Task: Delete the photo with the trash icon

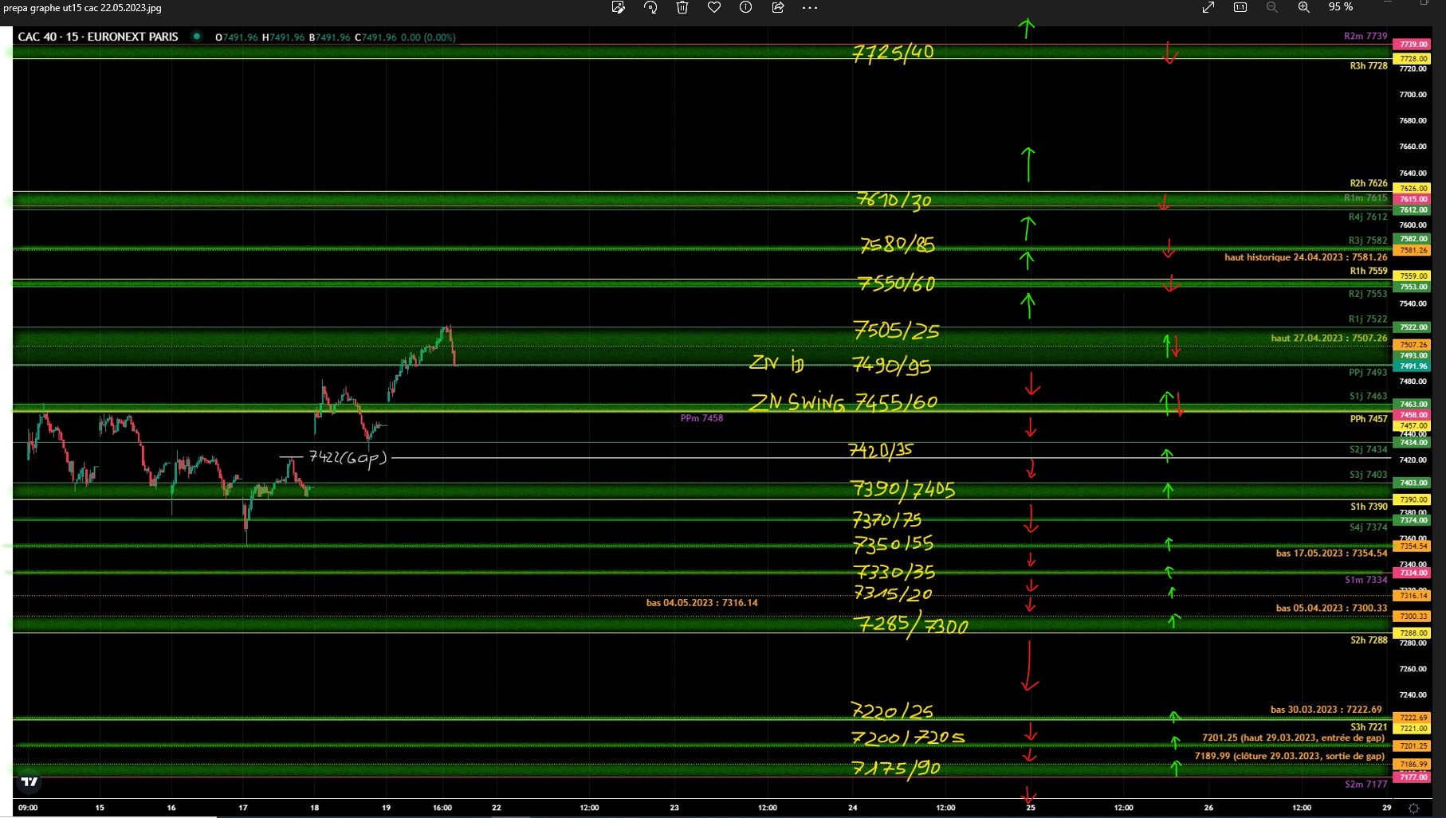Action: [682, 7]
